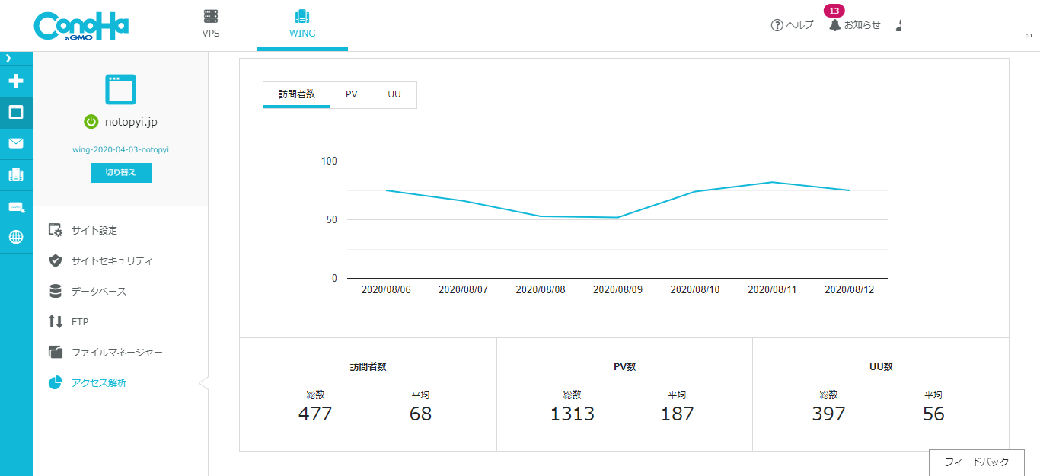The image size is (1040, 476).
Task: Open the domain icon in sidebar
Action: click(16, 206)
